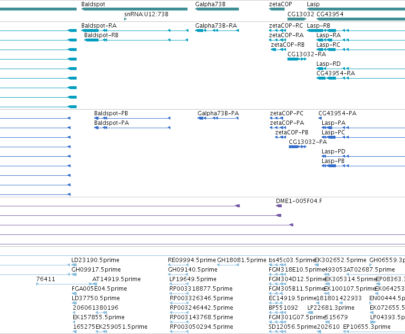Click the 76411 feature label

[46, 279]
